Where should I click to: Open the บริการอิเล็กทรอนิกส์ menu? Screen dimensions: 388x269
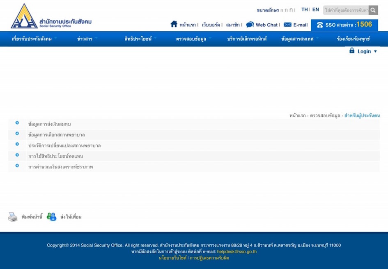click(x=247, y=39)
